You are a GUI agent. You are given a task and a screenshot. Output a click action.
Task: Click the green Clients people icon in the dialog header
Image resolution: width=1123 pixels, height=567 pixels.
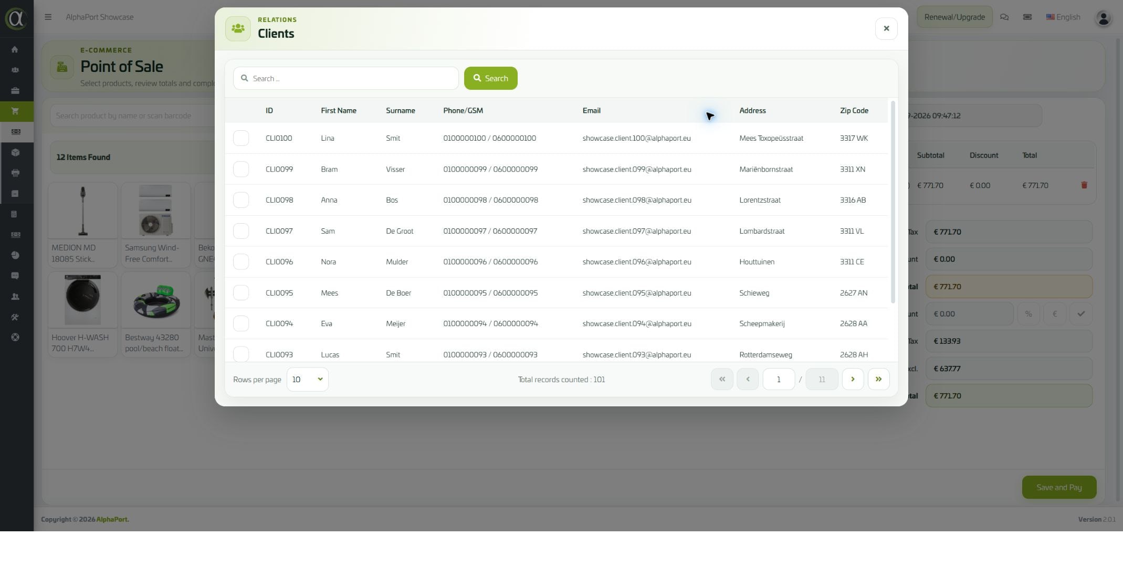238,28
